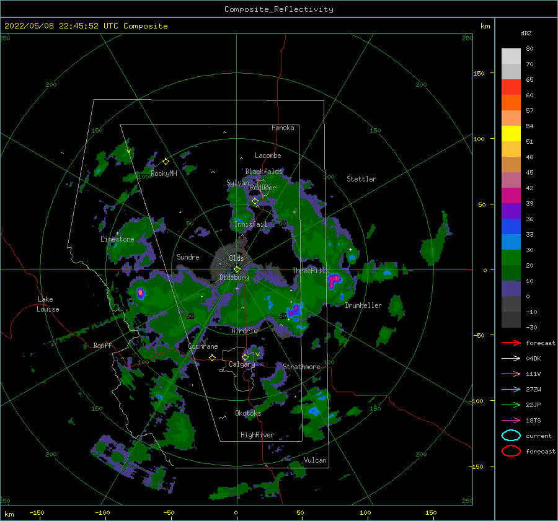Select the 65 dBZ red color swatch

coord(511,87)
